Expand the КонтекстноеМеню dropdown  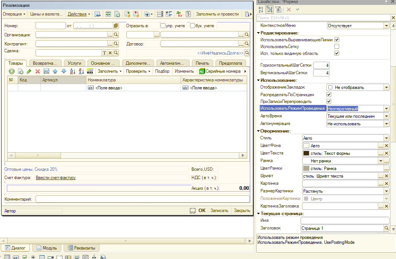386,26
